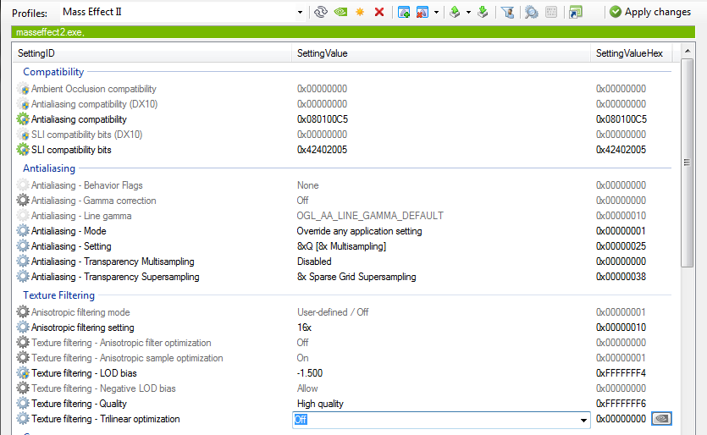Click OGL_AA_LINE_GAMMA_DEFAULT value
Image resolution: width=707 pixels, height=435 pixels.
[x=370, y=216]
